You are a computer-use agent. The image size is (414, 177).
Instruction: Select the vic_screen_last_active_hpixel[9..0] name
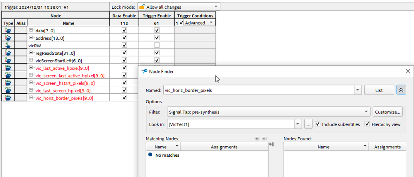click(x=70, y=75)
